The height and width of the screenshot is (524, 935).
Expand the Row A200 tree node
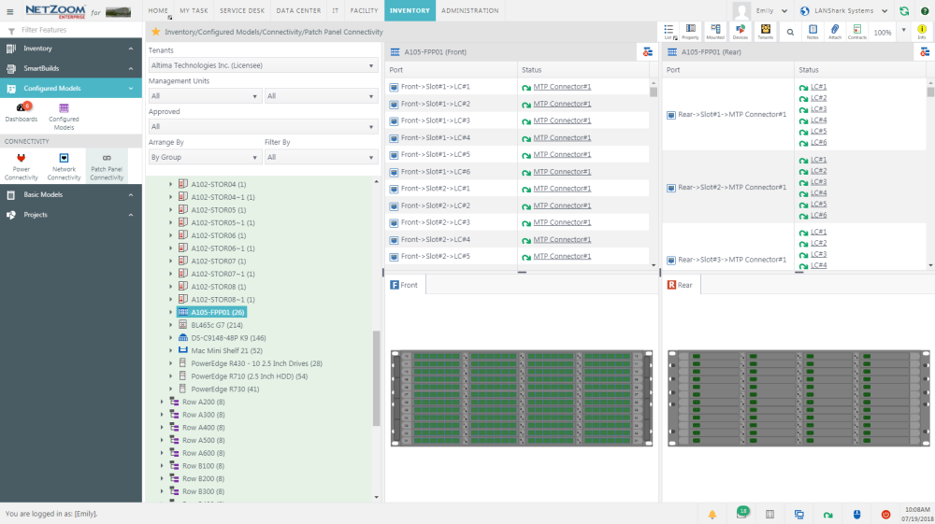click(x=162, y=402)
